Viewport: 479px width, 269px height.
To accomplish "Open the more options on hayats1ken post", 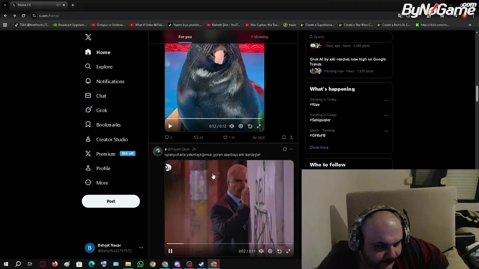I will (x=292, y=149).
